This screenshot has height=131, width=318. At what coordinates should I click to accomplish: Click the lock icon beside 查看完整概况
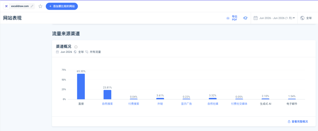(x=289, y=122)
